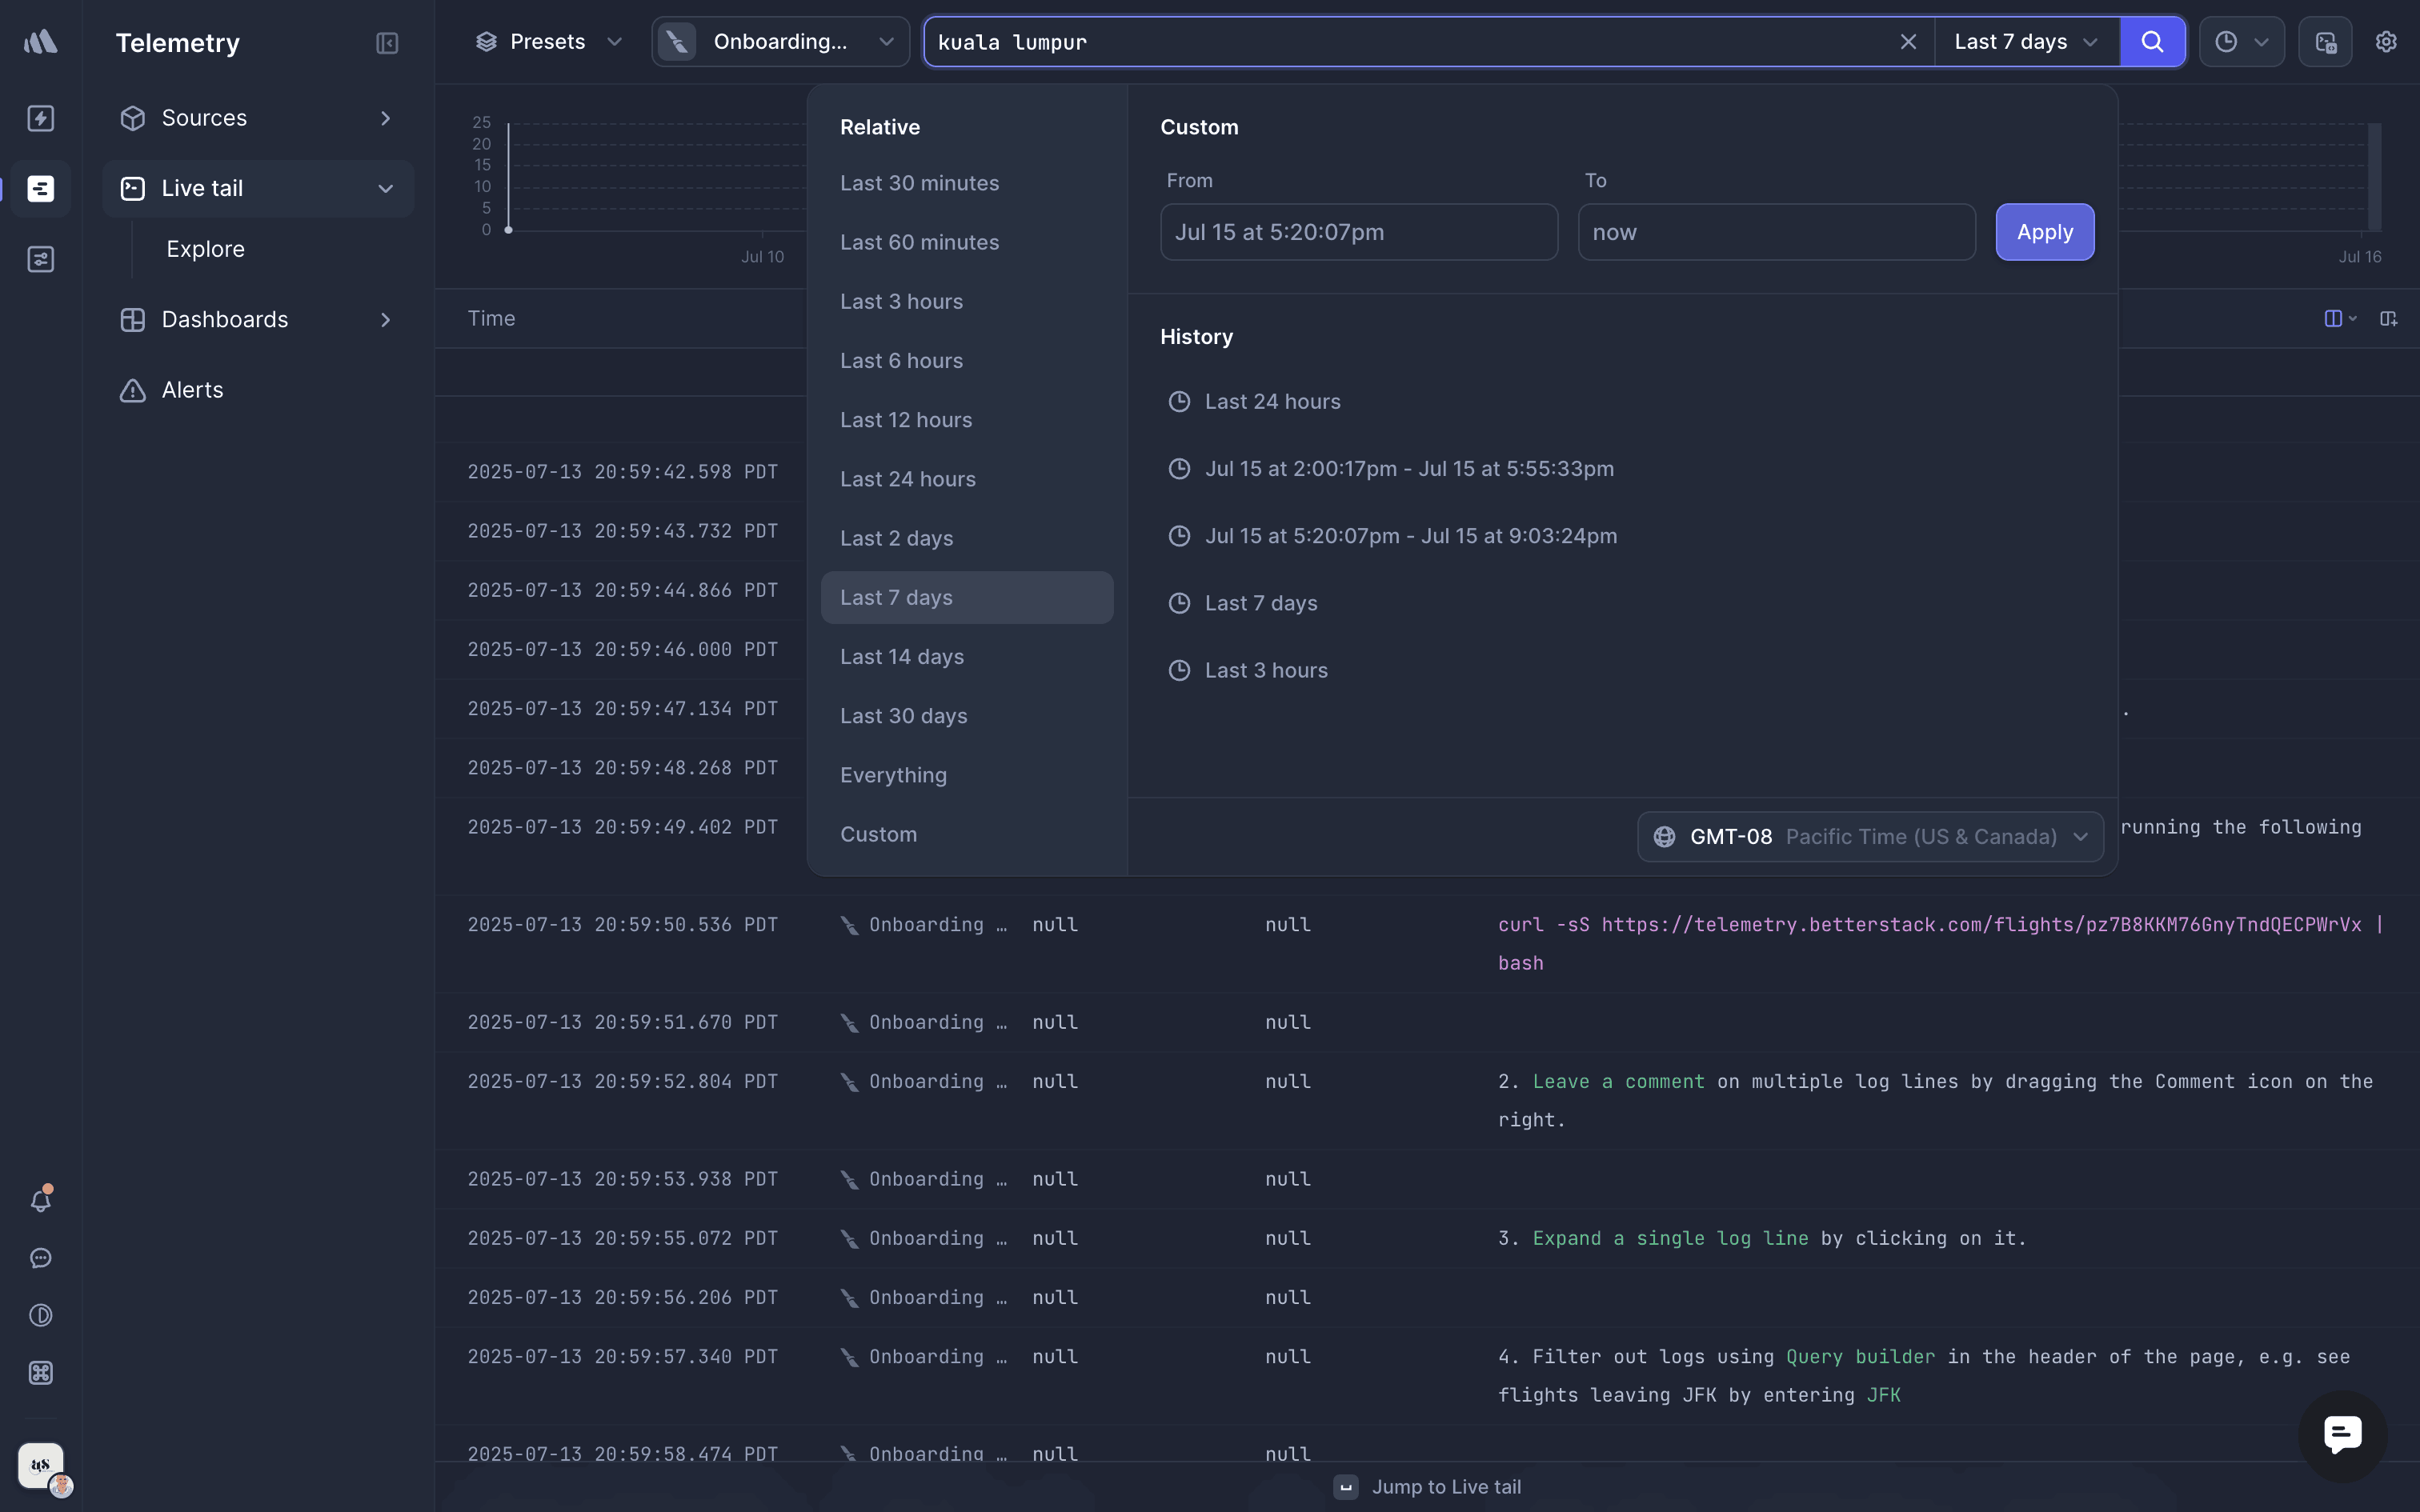The width and height of the screenshot is (2420, 1512).
Task: Open the chat support bubble
Action: point(2342,1435)
